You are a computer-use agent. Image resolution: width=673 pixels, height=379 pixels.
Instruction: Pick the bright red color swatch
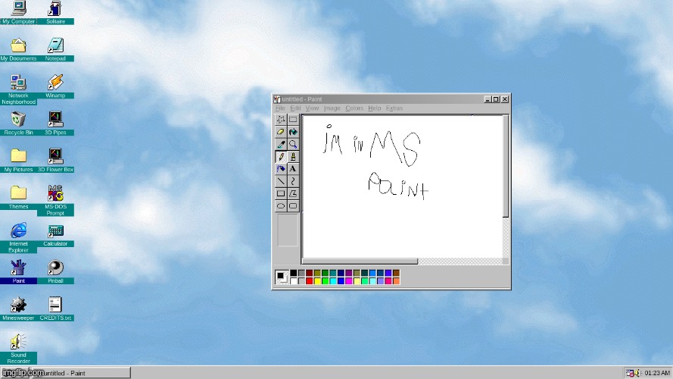point(309,281)
